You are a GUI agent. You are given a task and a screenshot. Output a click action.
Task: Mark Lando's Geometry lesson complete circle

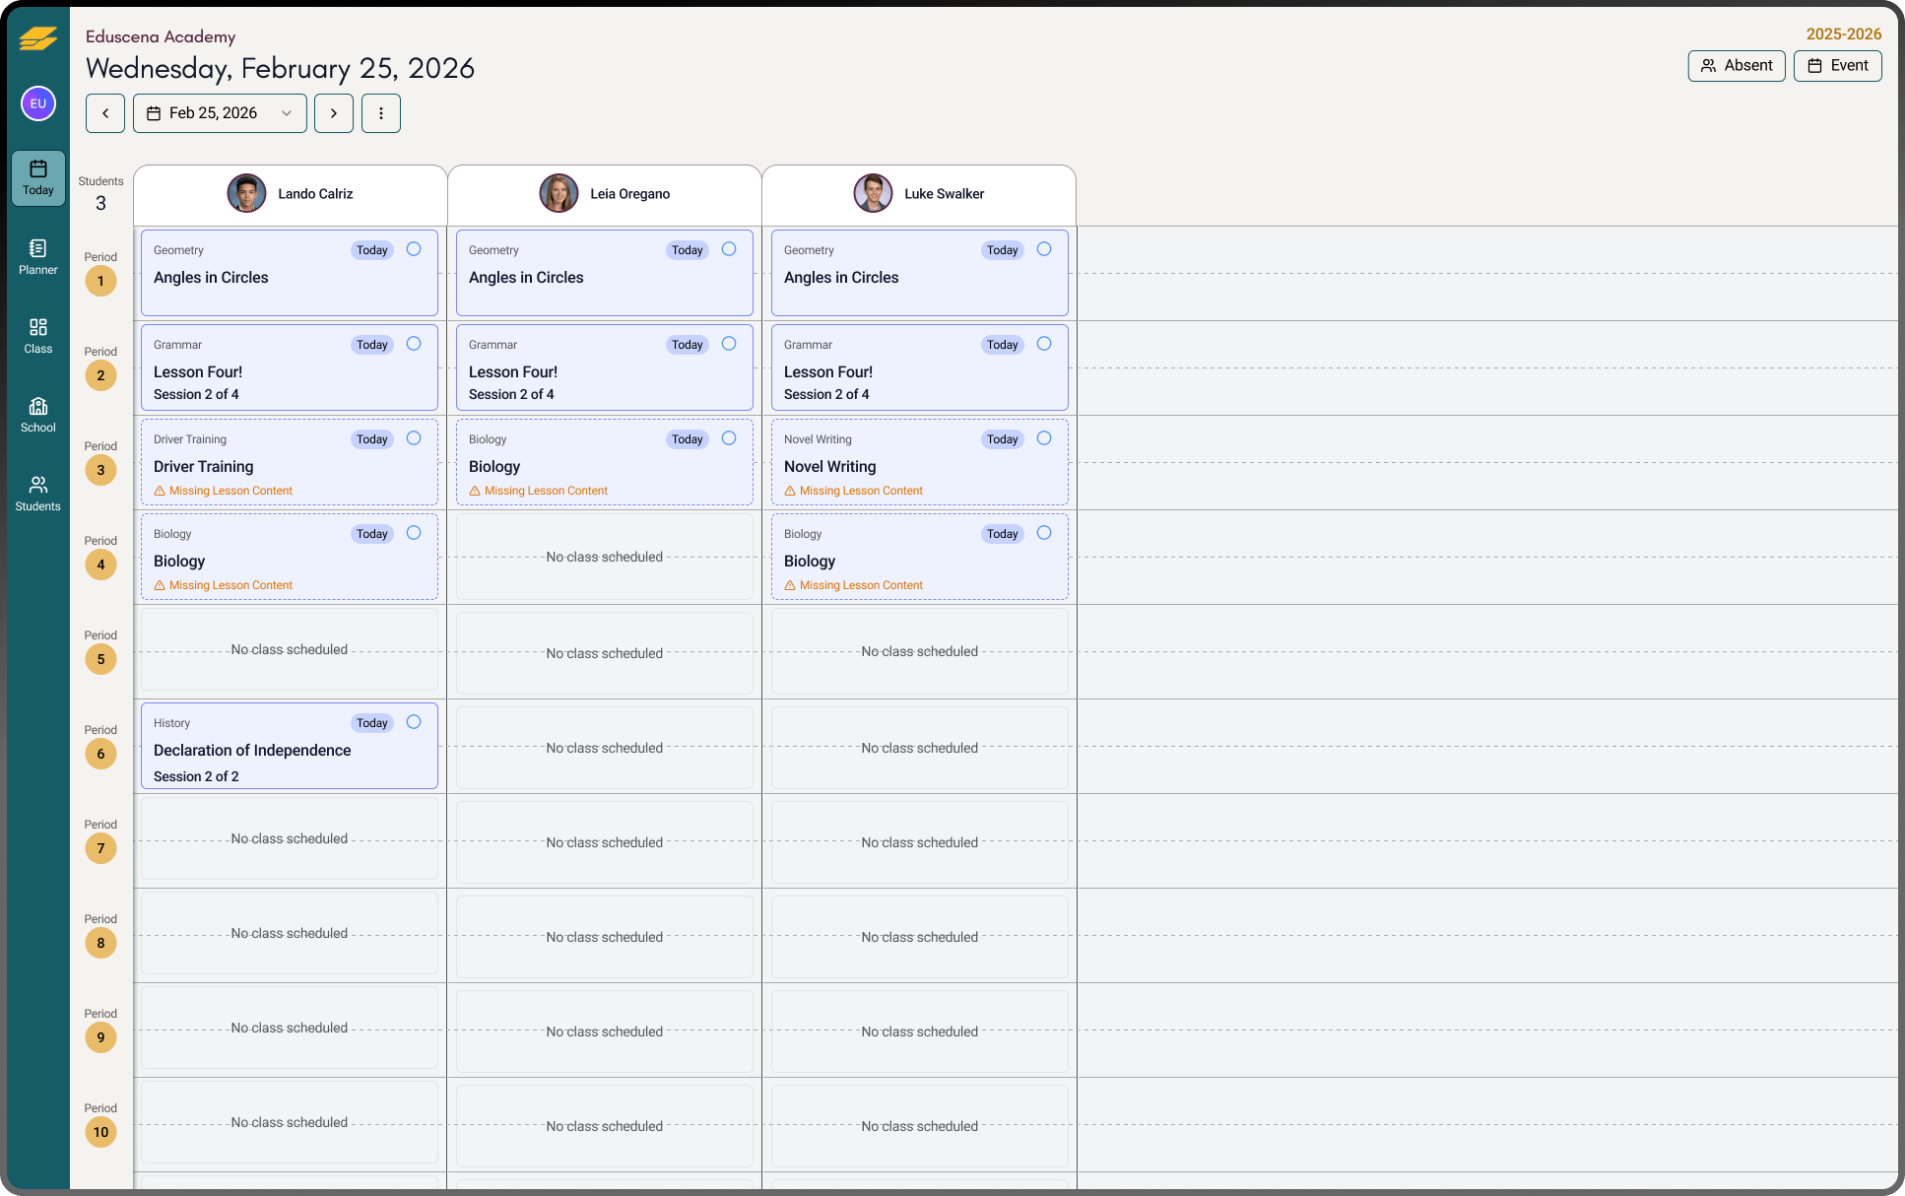tap(414, 249)
